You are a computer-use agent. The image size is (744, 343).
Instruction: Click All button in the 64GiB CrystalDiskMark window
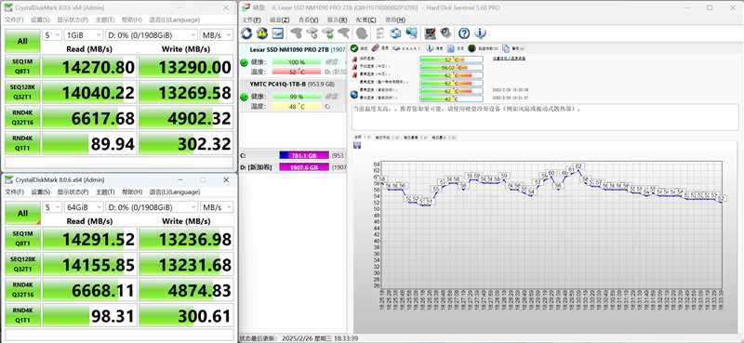click(22, 214)
